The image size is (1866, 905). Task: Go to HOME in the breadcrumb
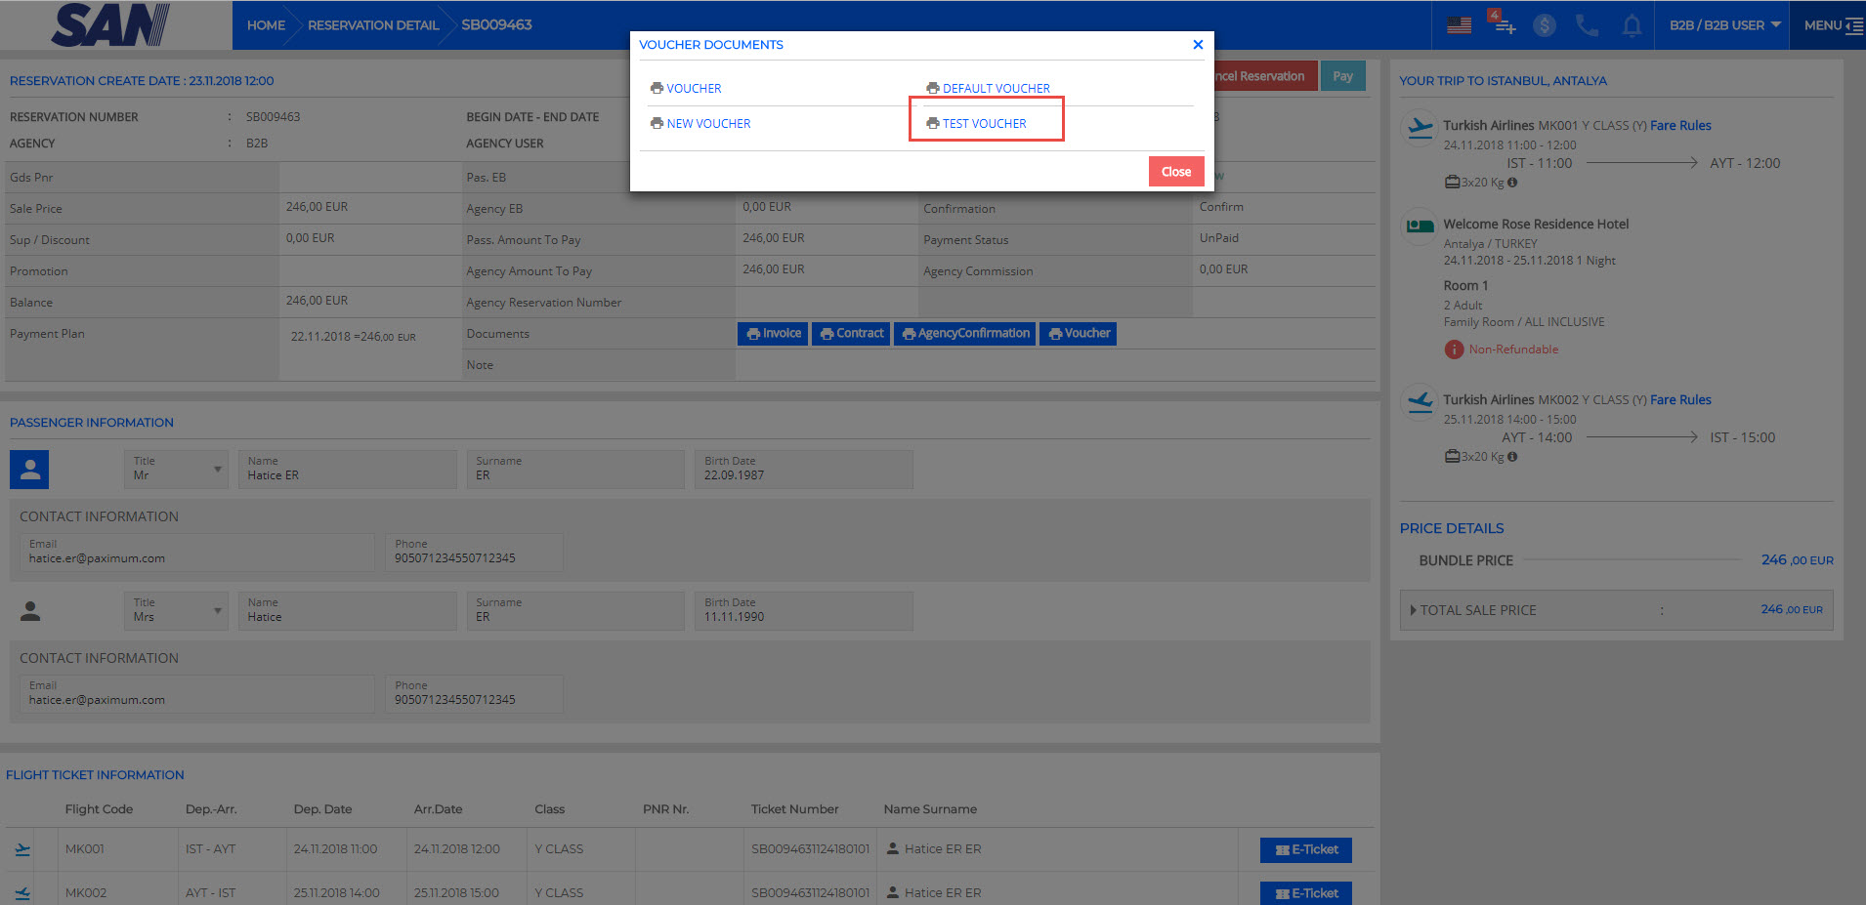tap(266, 25)
